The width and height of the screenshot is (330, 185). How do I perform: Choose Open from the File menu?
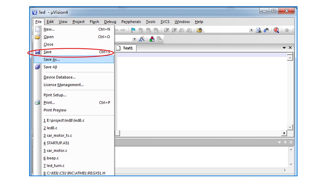click(74, 37)
